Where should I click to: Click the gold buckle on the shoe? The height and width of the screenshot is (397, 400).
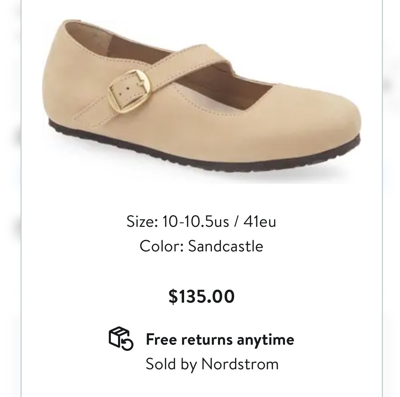pyautogui.click(x=130, y=90)
